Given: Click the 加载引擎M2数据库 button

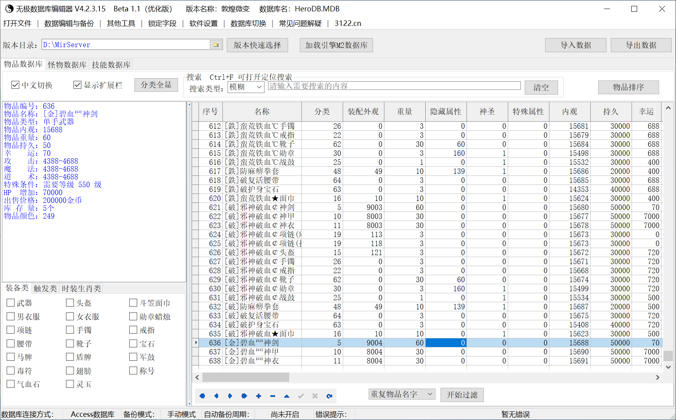Looking at the screenshot, I should coord(336,45).
